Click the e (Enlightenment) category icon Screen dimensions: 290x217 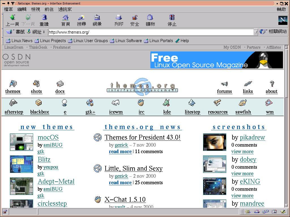(64, 103)
